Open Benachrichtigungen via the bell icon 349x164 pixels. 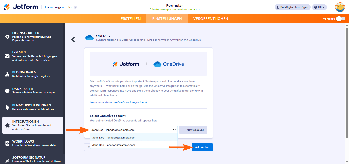pyautogui.click(x=7, y=107)
